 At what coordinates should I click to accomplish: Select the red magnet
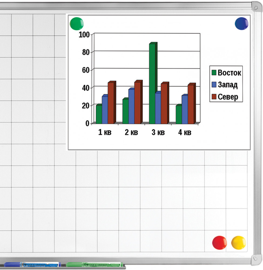[219, 242]
